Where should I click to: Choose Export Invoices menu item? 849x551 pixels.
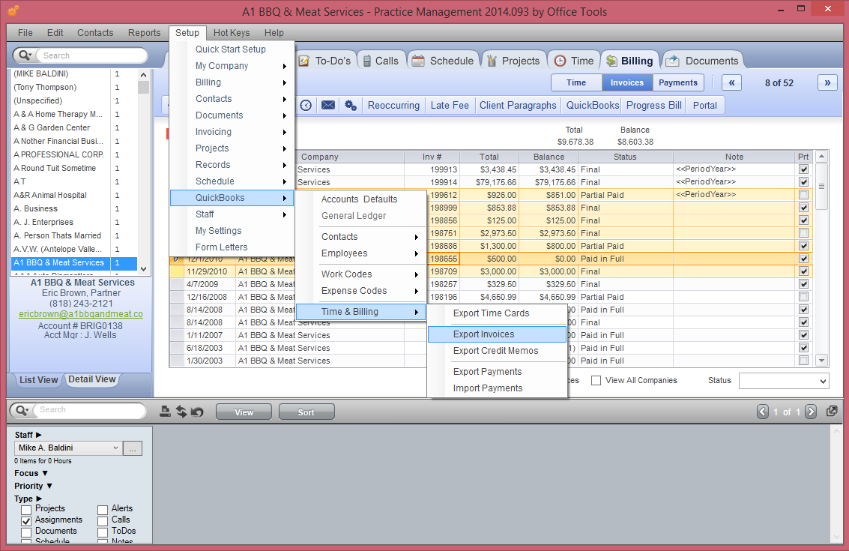pos(497,334)
